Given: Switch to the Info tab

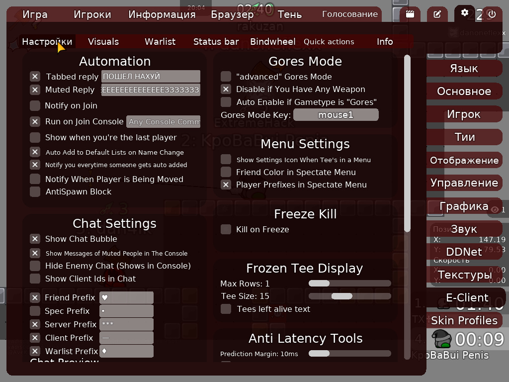Looking at the screenshot, I should coord(385,42).
